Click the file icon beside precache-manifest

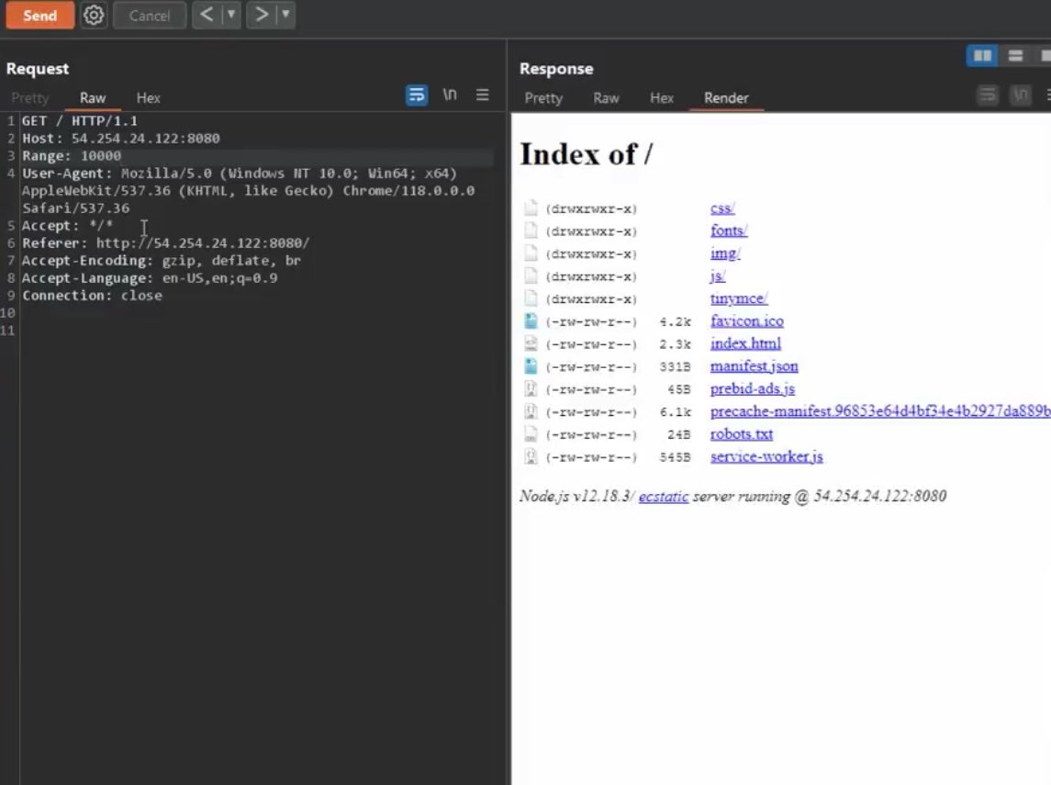531,411
